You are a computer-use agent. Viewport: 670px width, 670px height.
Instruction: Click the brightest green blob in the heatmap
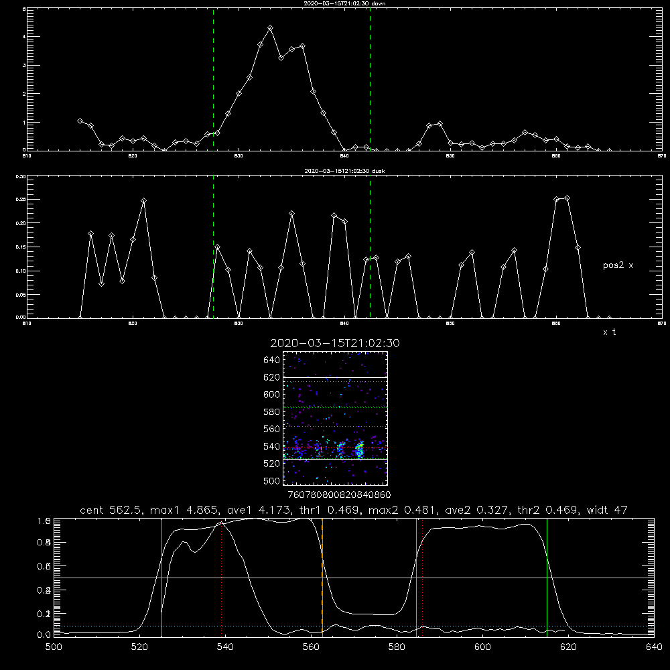tap(360, 450)
